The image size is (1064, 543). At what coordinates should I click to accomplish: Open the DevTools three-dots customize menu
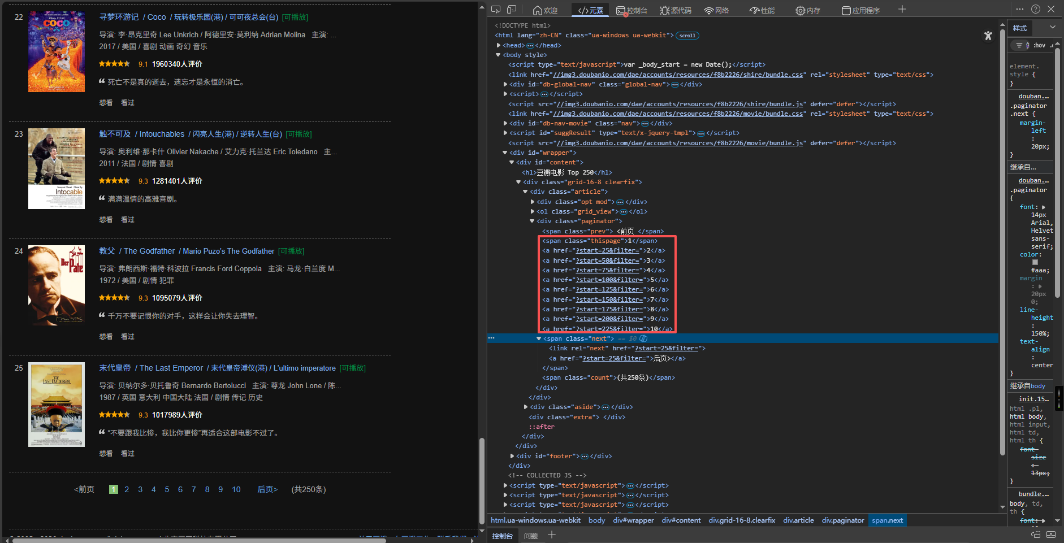pos(1020,9)
